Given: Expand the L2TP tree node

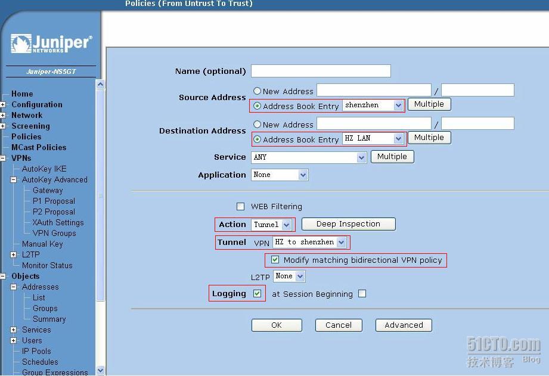Looking at the screenshot, I should click(x=13, y=255).
